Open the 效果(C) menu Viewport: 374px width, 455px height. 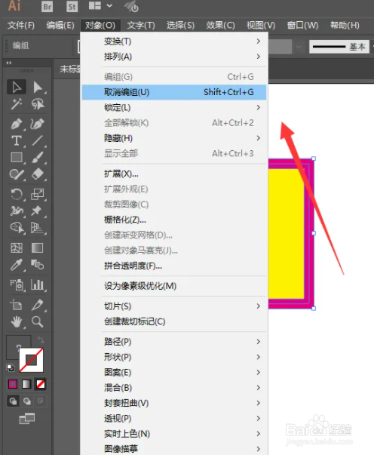coord(220,25)
